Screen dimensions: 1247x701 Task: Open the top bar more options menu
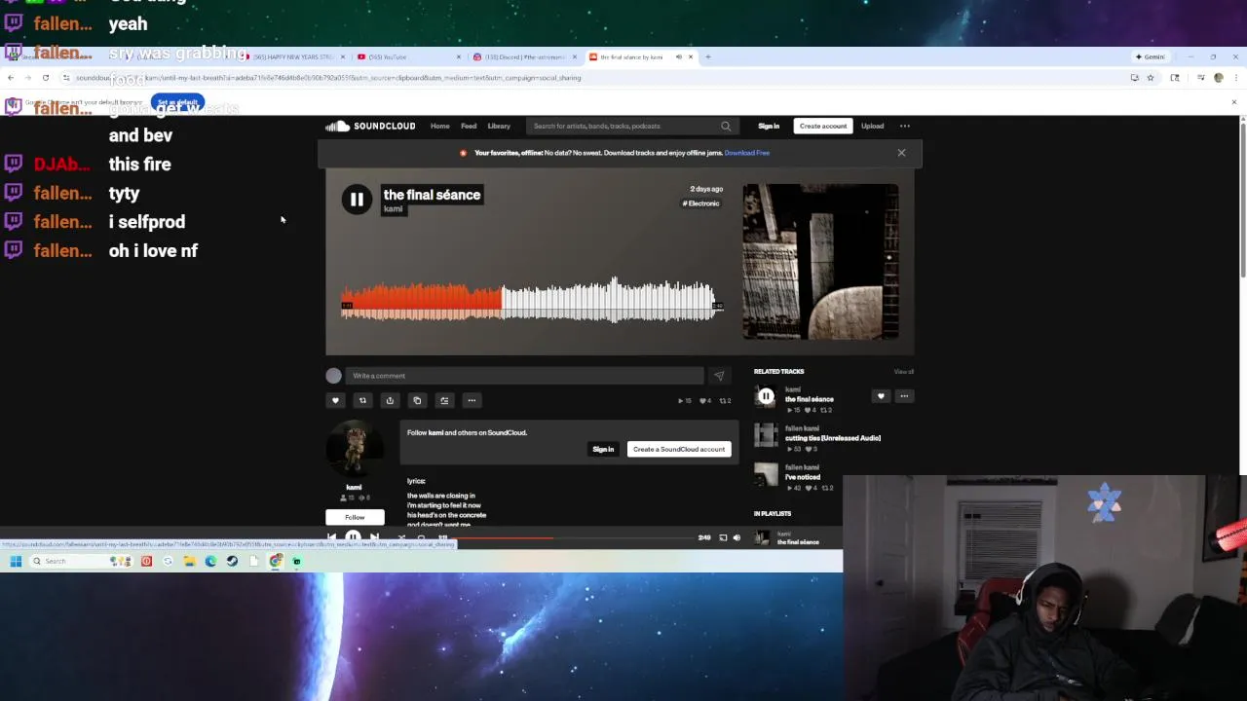pos(905,126)
